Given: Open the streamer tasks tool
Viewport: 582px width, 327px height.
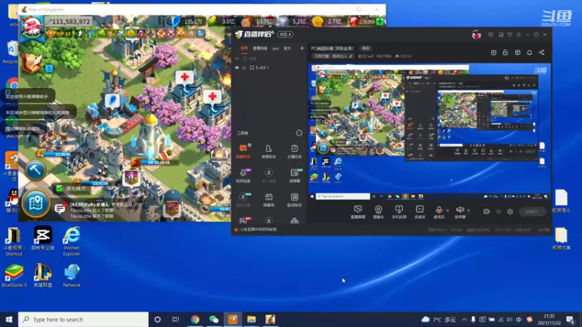Looking at the screenshot, I should click(x=295, y=151).
